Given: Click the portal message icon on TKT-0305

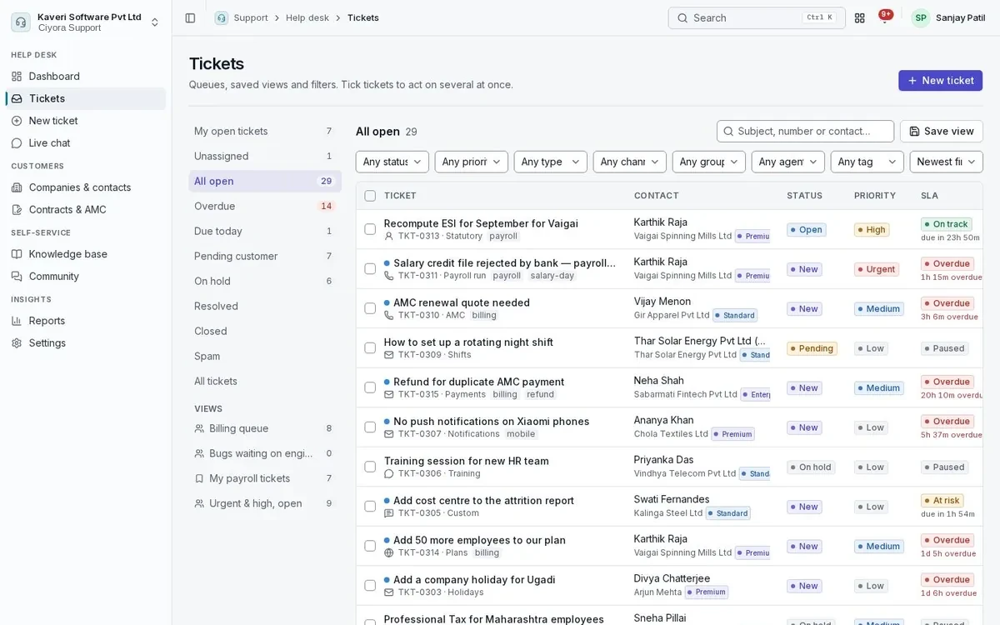Looking at the screenshot, I should click(x=389, y=513).
